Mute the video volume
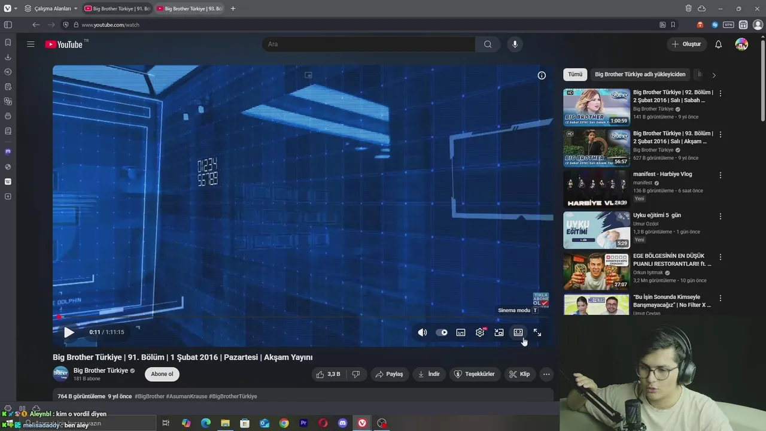This screenshot has width=766, height=431. point(422,332)
